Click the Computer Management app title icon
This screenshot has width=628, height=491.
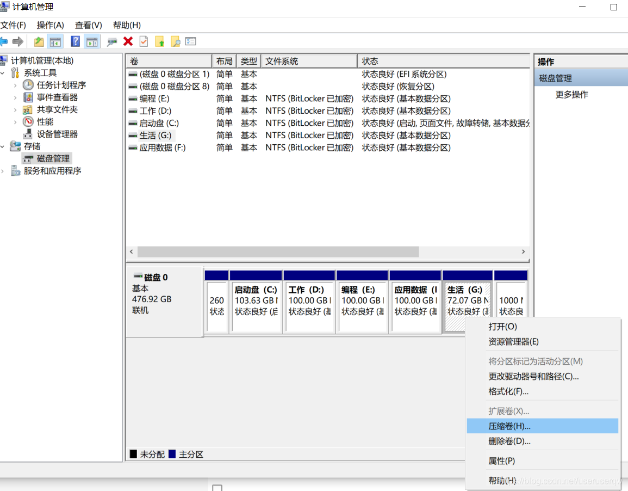coord(4,7)
